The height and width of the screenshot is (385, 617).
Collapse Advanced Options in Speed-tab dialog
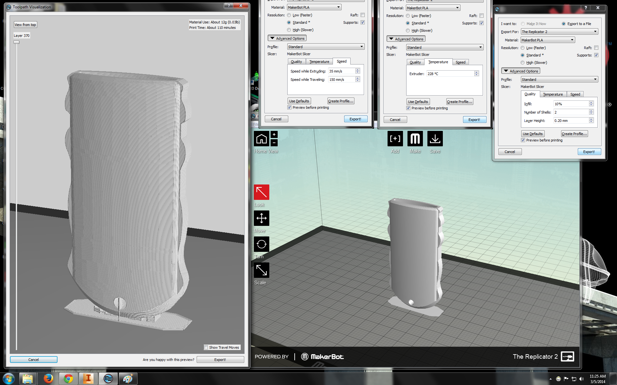tap(287, 38)
